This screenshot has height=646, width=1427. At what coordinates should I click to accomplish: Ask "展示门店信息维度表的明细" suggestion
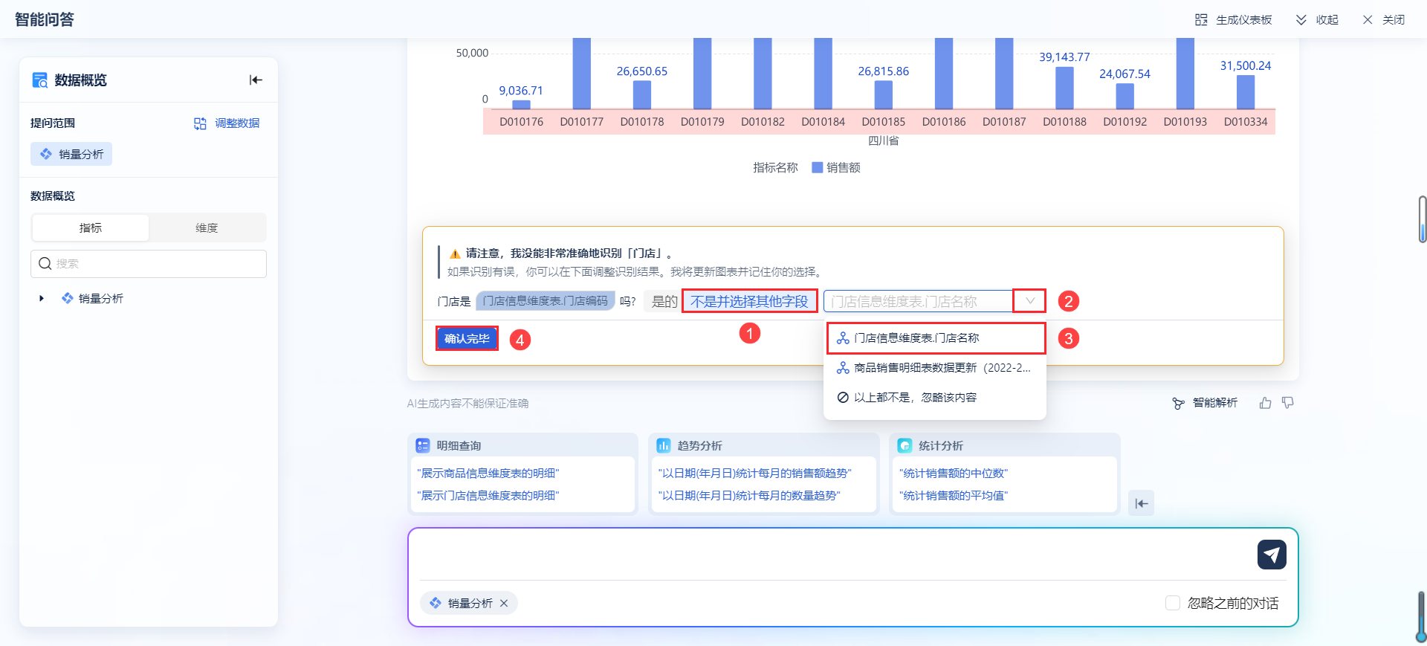[488, 496]
